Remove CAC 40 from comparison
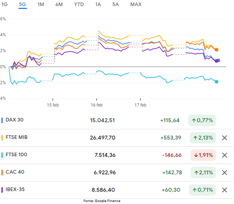Screen dimensions: 234x204 tap(224, 173)
